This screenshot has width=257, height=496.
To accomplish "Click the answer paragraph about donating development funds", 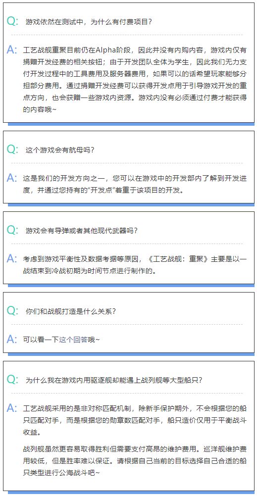I will (135, 80).
